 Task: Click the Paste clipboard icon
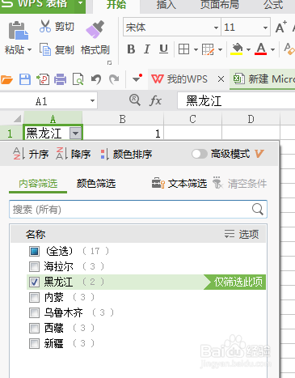19,31
